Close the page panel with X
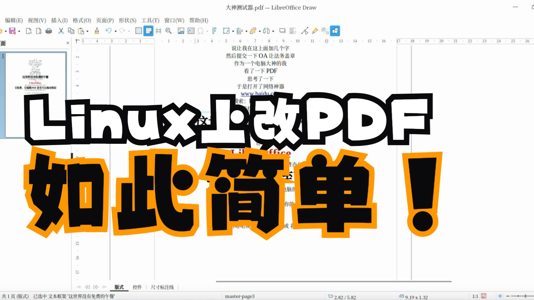534x300 pixels. click(68, 43)
